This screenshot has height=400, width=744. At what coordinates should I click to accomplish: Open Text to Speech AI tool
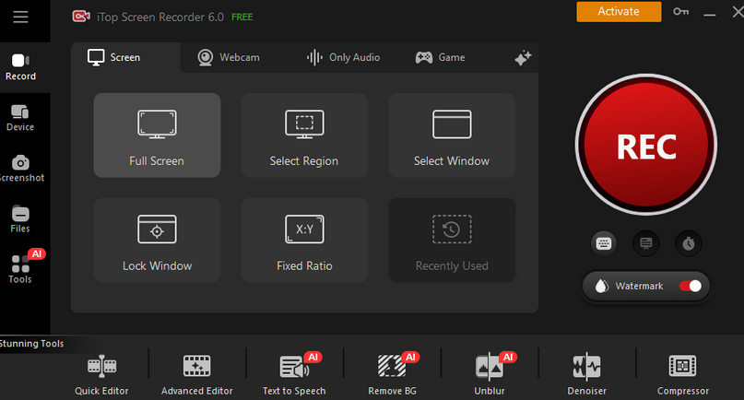pyautogui.click(x=294, y=375)
